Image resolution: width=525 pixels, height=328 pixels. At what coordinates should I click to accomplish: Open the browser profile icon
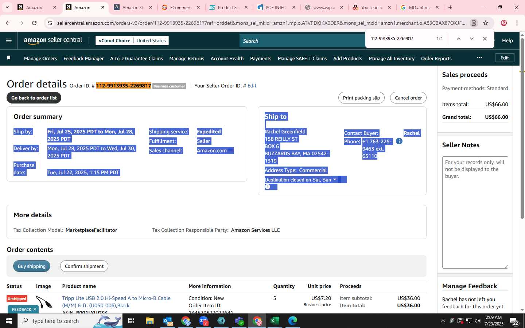tap(504, 23)
